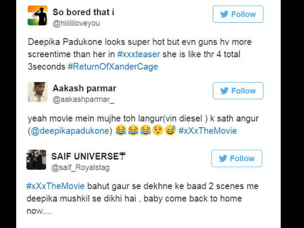
Task: Follow Aakash parmar's account
Action: point(238,91)
